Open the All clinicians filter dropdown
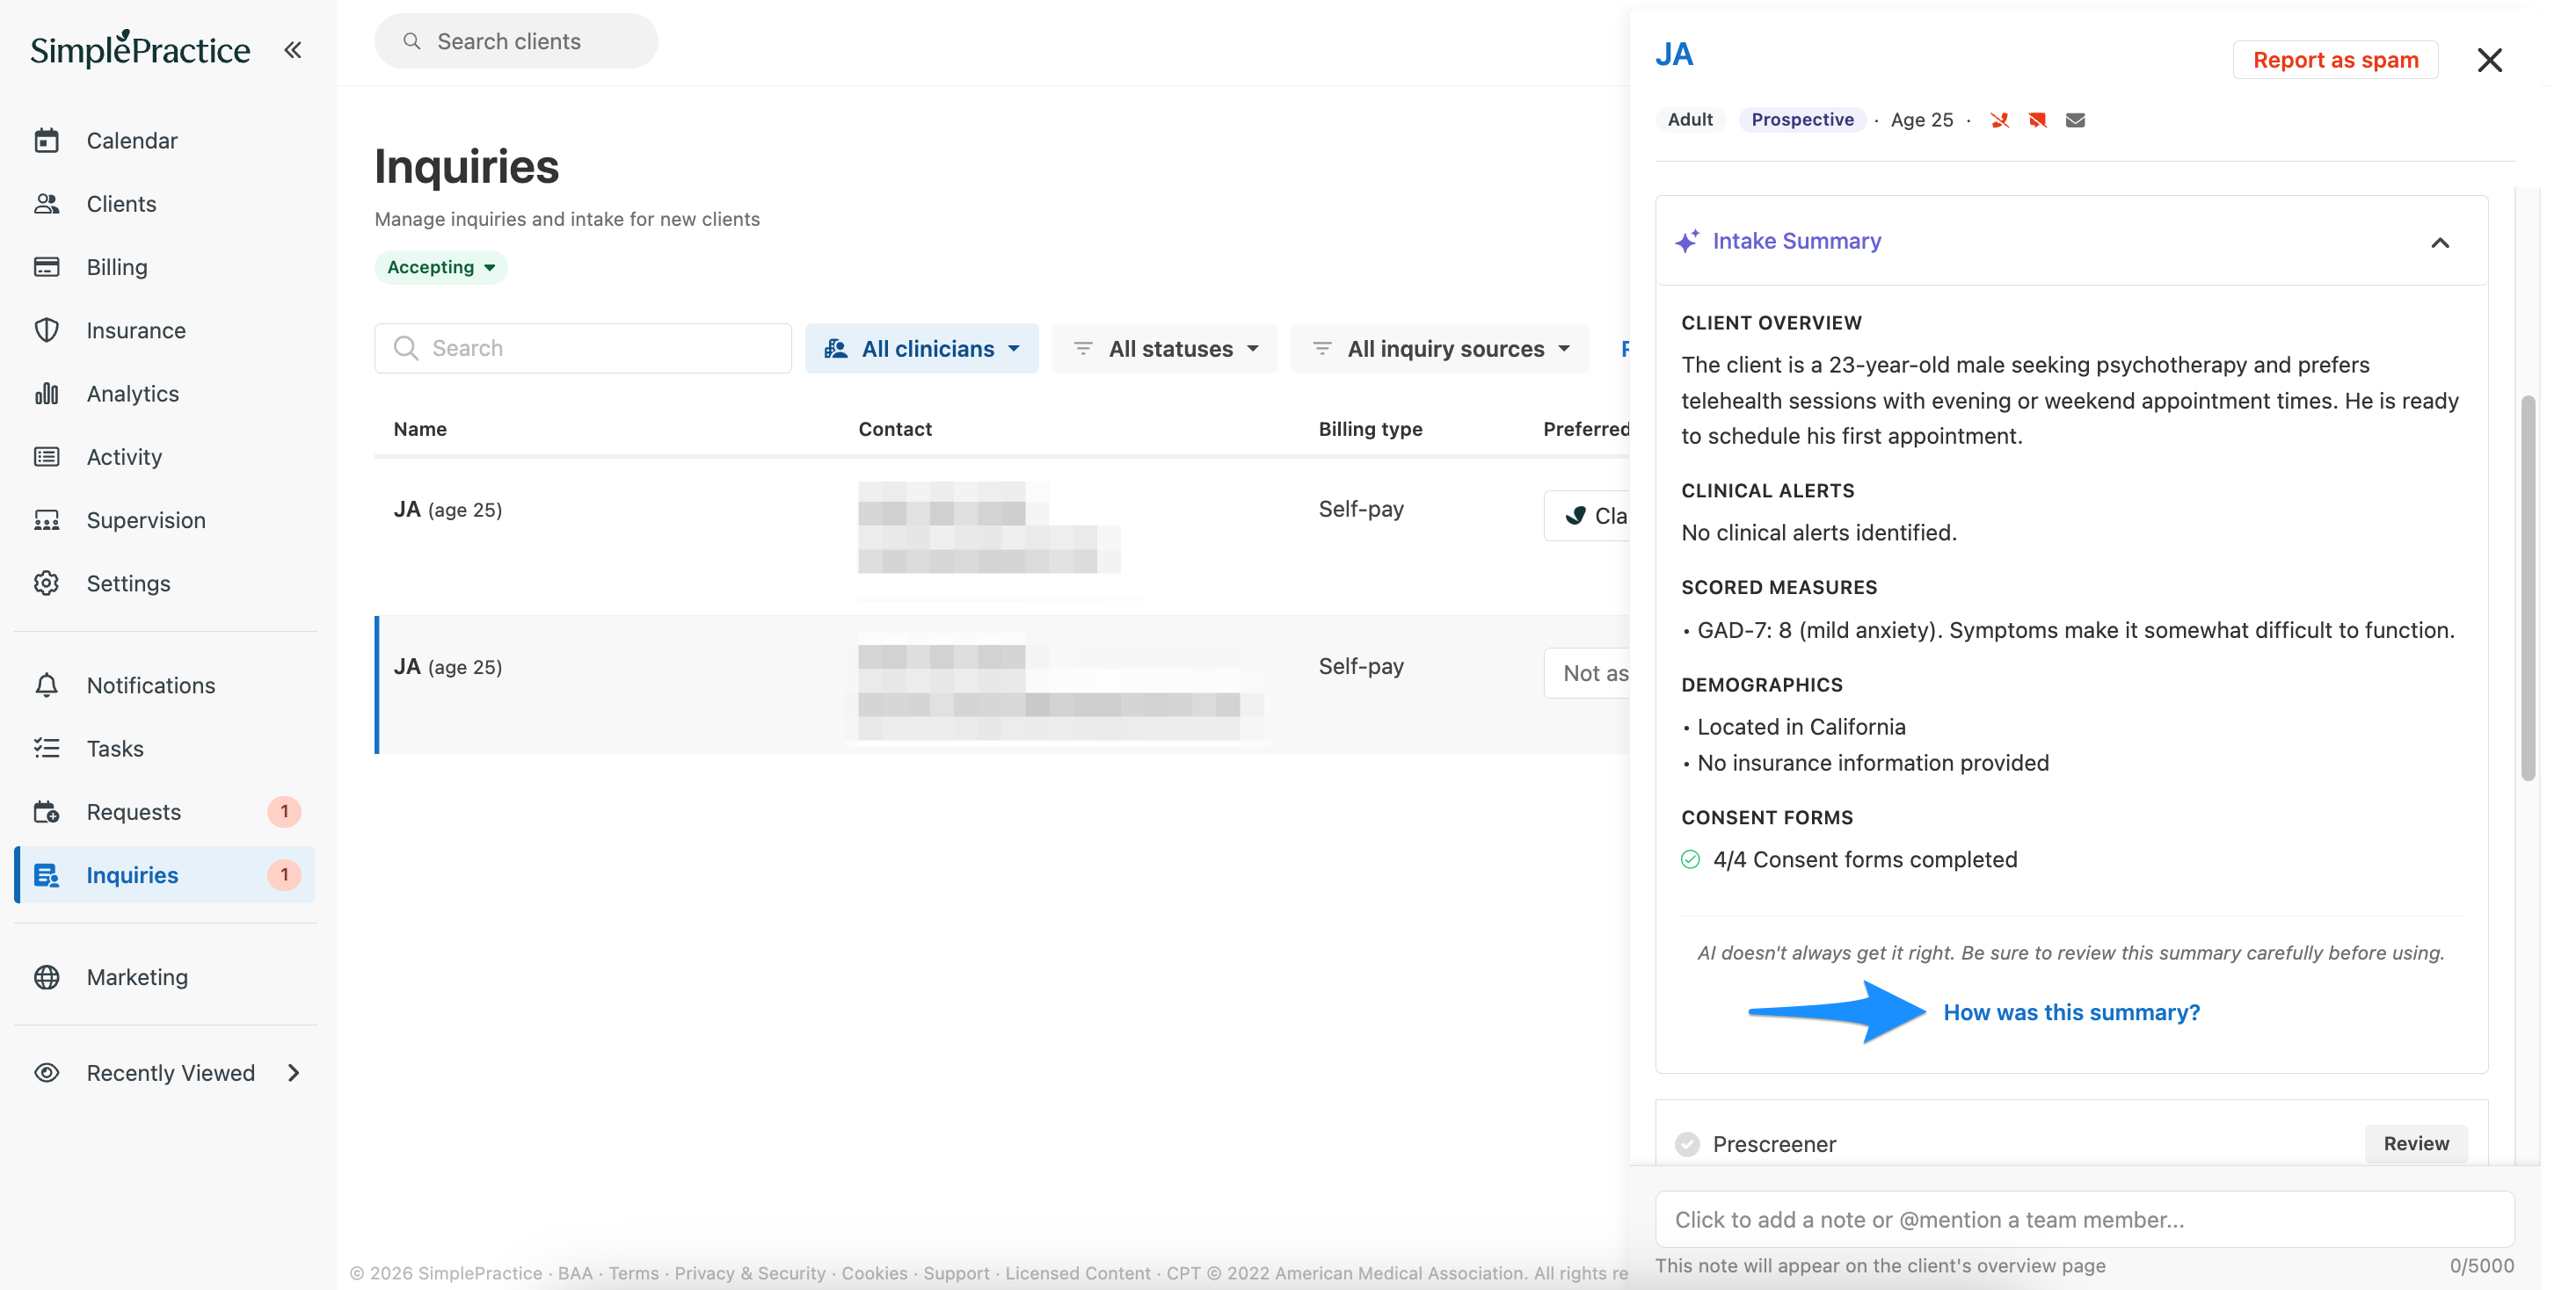Image resolution: width=2576 pixels, height=1290 pixels. [921, 349]
